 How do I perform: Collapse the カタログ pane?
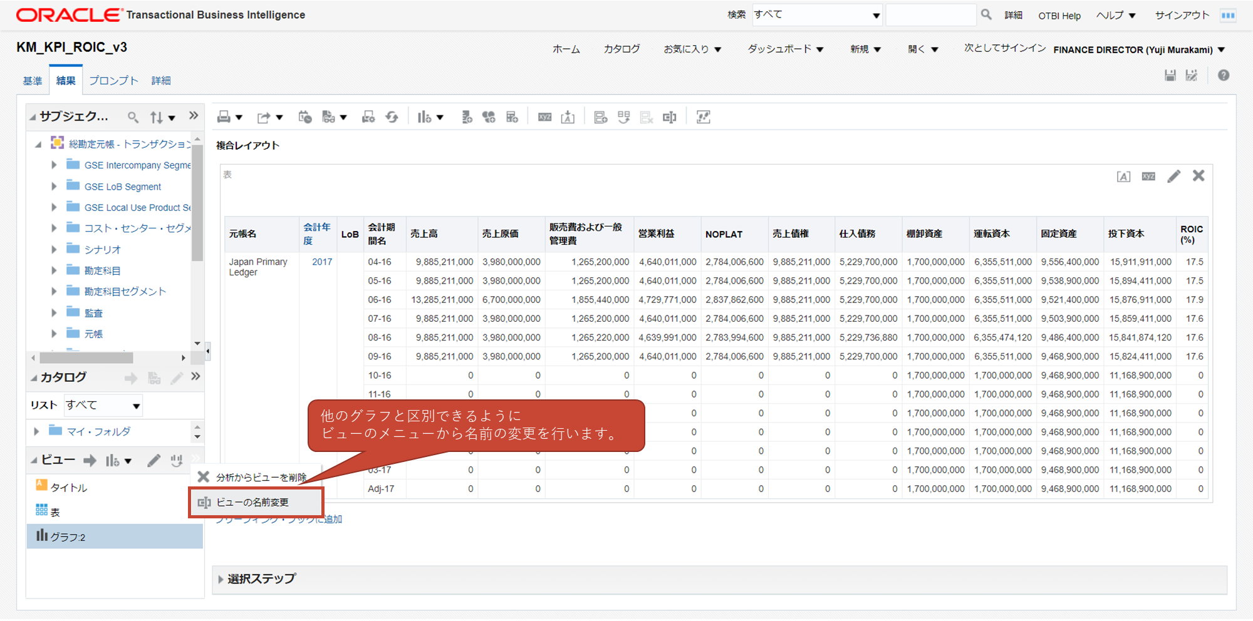(34, 377)
